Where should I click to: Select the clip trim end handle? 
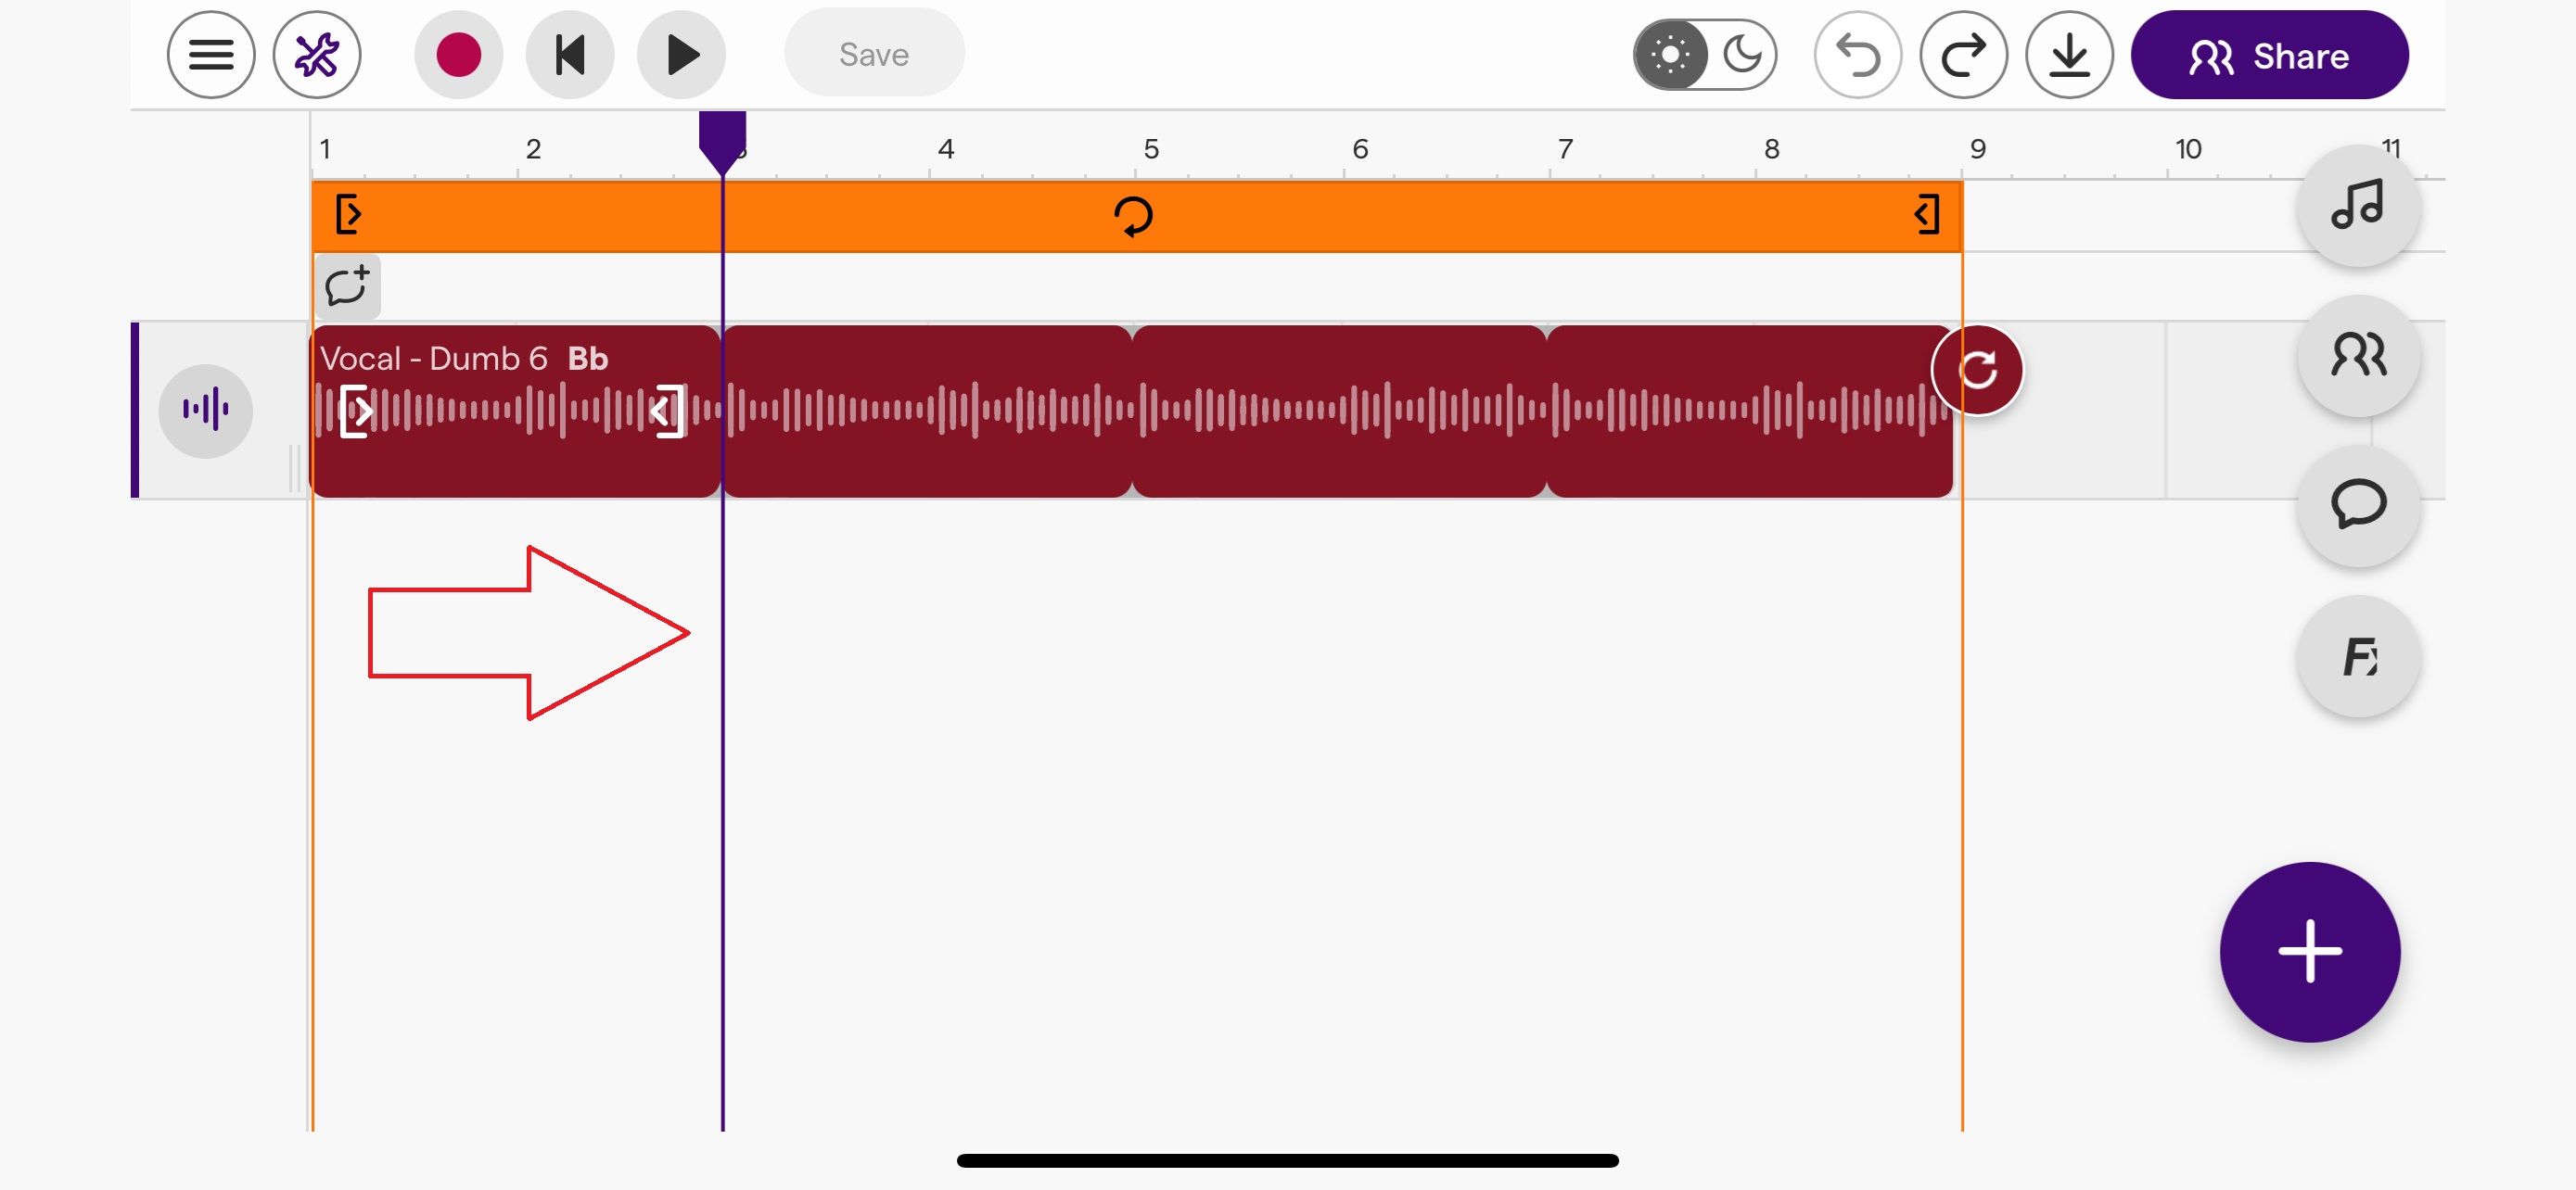click(x=667, y=411)
